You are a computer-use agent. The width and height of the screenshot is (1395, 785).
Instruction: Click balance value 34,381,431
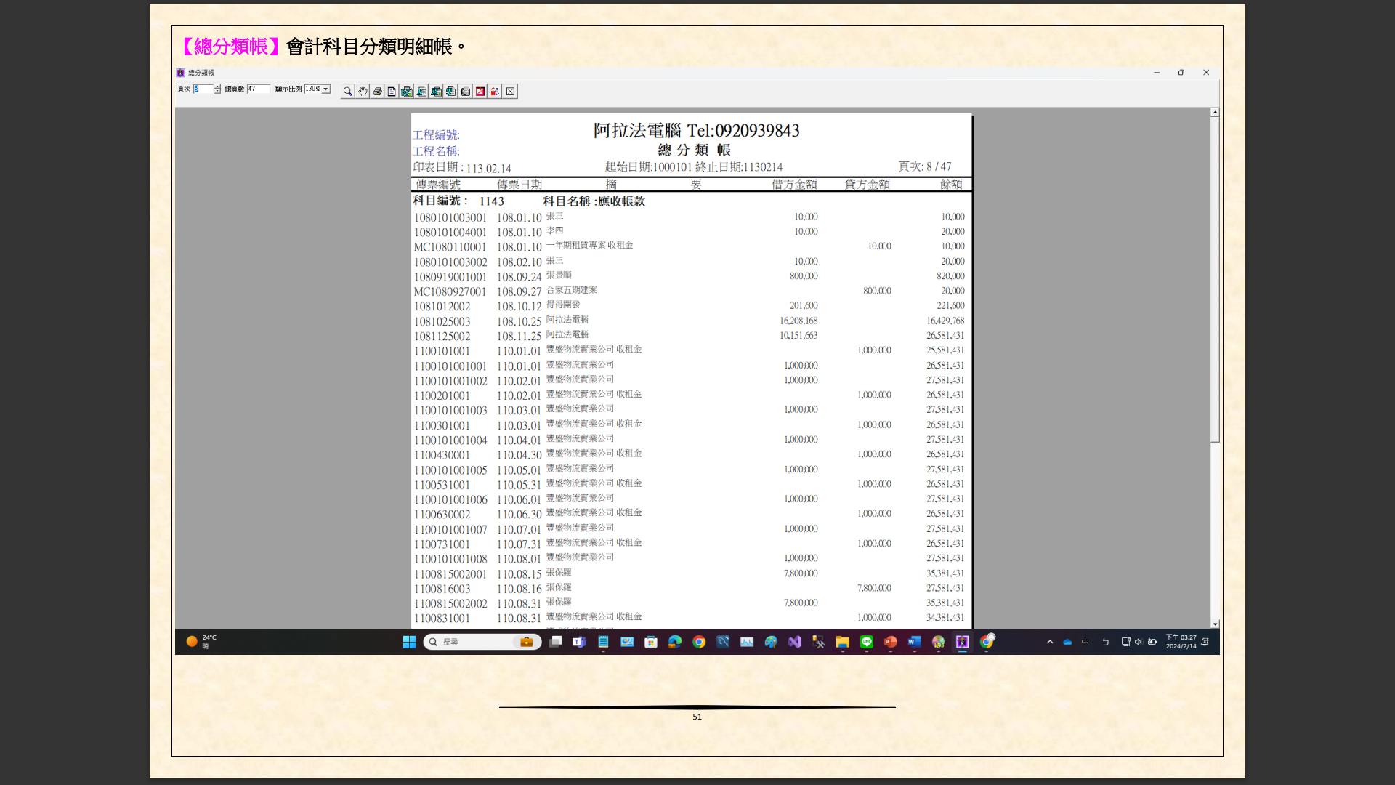click(945, 618)
